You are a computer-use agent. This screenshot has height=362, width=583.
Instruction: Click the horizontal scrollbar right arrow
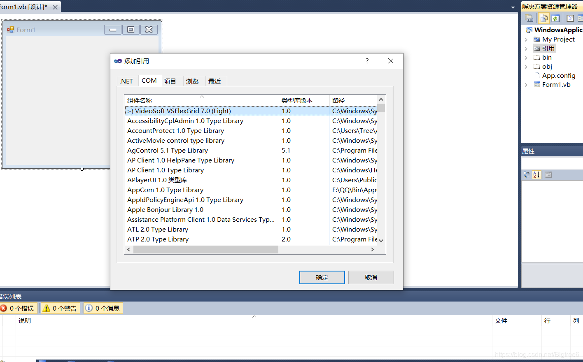372,250
